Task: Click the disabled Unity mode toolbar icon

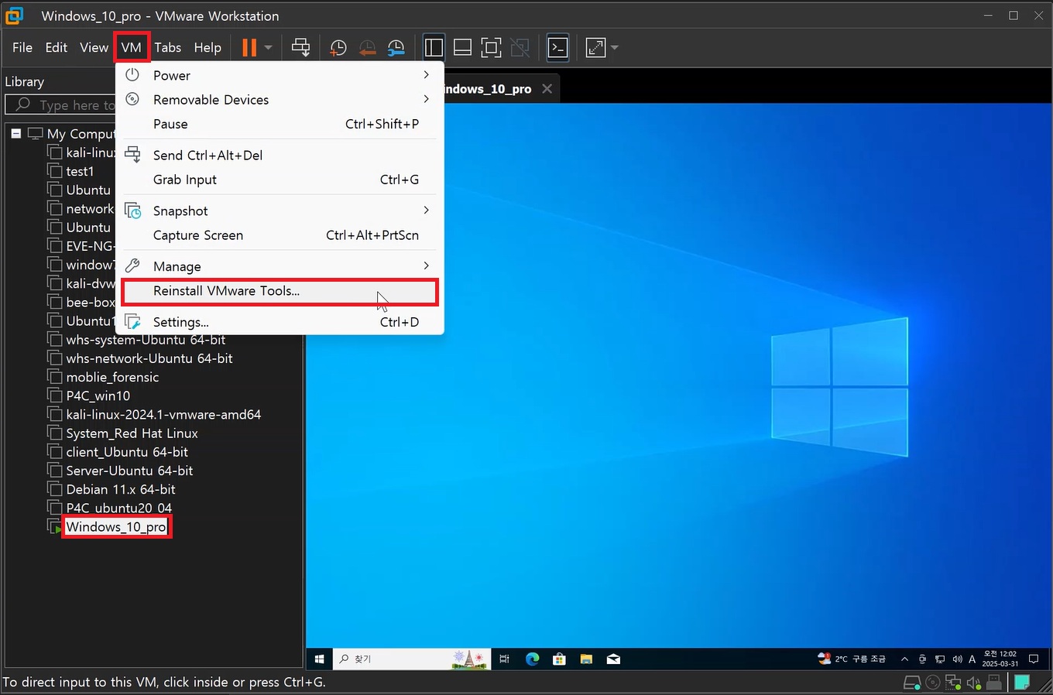Action: tap(520, 47)
